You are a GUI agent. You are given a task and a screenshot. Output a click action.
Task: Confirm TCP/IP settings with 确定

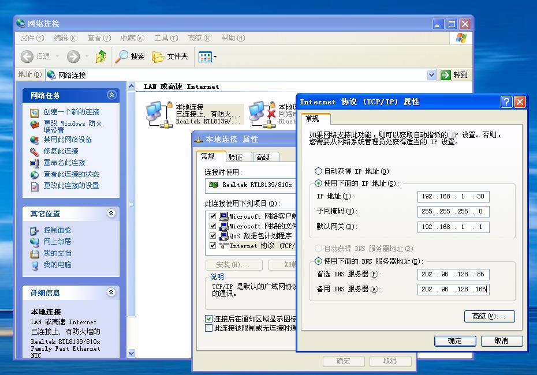click(455, 341)
